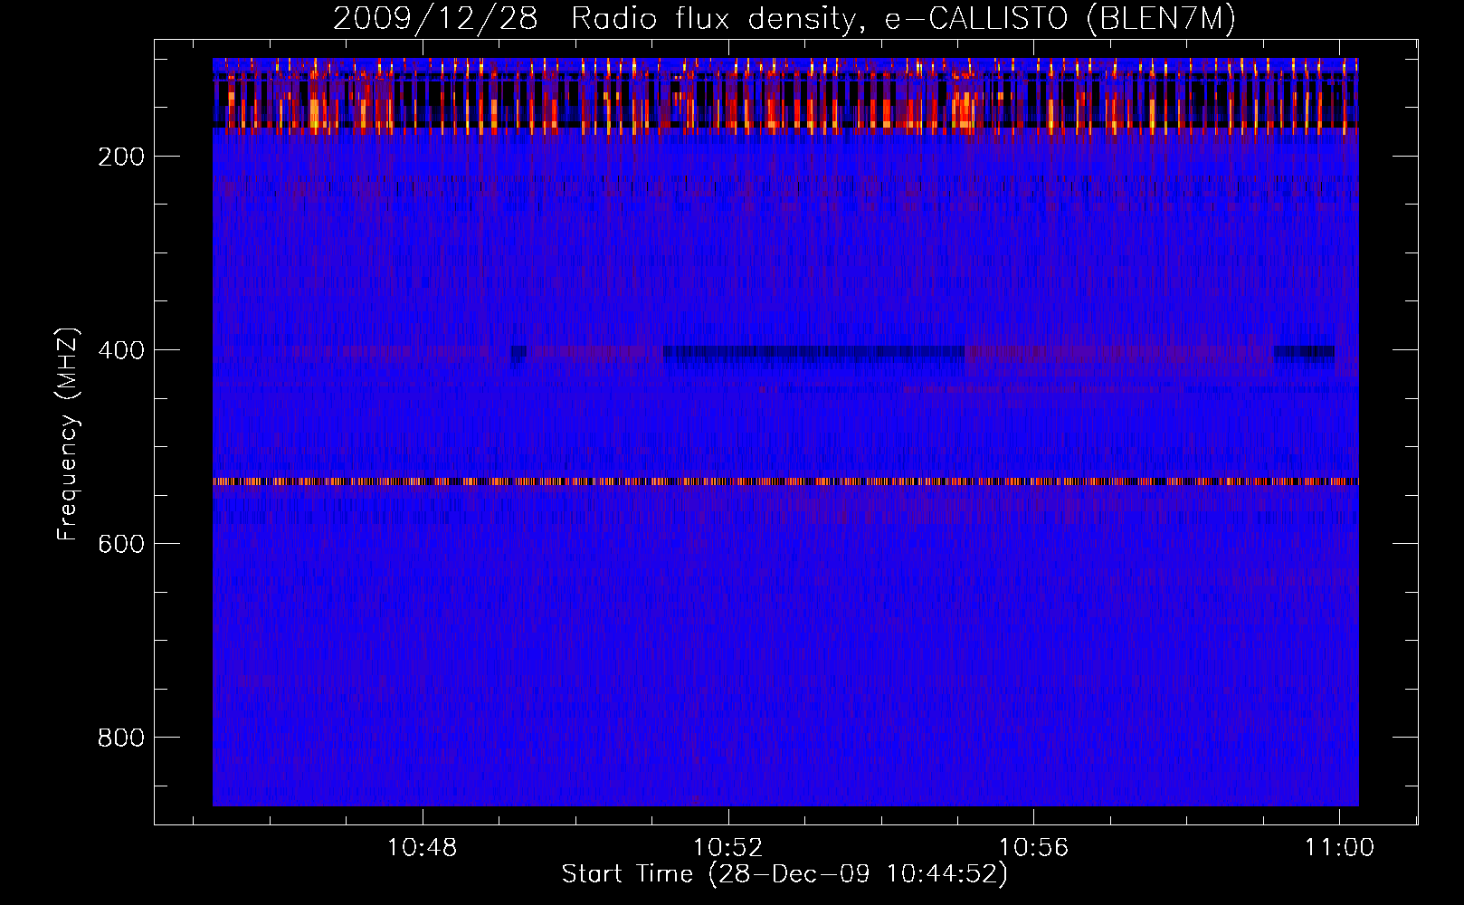This screenshot has height=905, width=1464.
Task: Click the 200 frequency tick label
Action: (121, 157)
